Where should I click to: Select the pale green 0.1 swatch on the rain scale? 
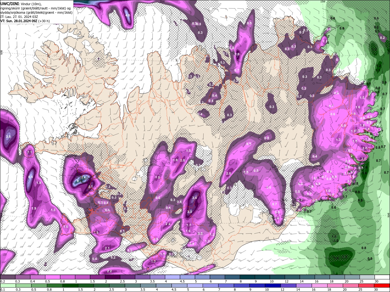[x=8, y=286]
